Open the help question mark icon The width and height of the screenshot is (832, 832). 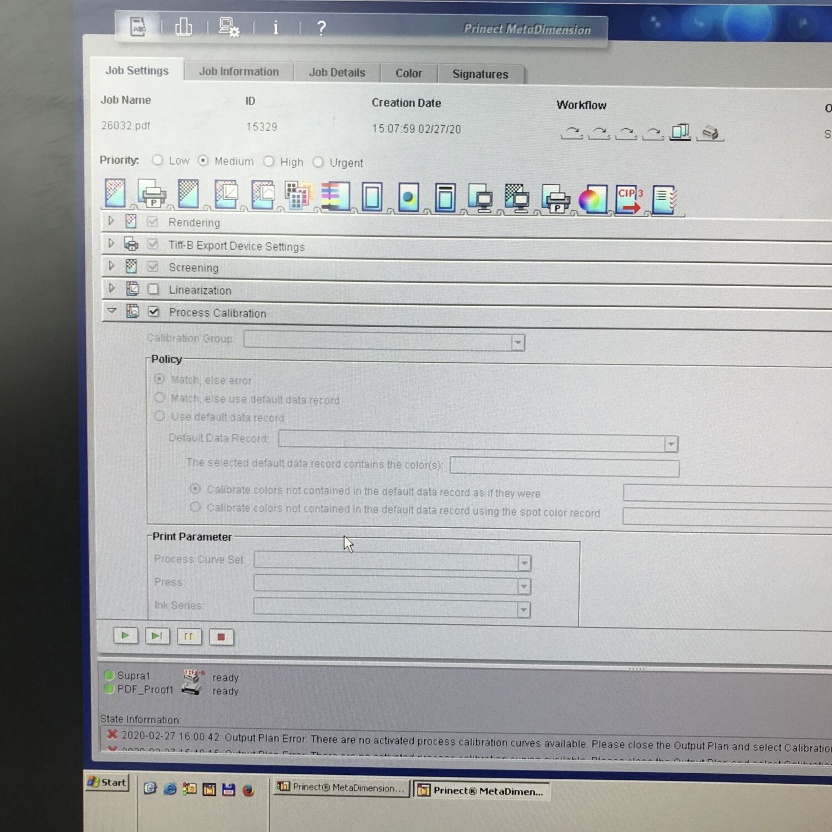[x=321, y=28]
